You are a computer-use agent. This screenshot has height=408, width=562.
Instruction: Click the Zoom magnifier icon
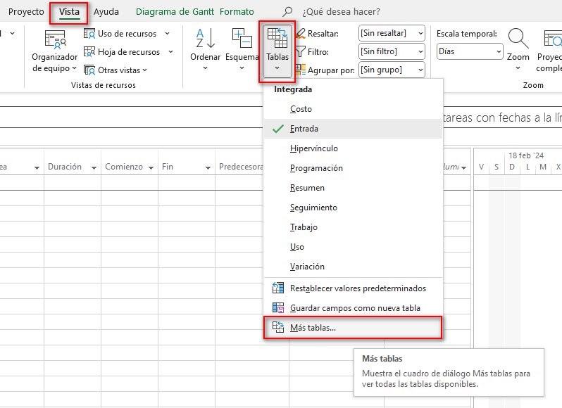[x=518, y=40]
